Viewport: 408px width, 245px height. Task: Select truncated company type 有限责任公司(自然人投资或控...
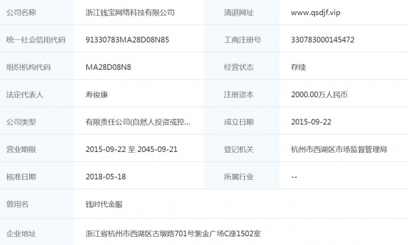pyautogui.click(x=137, y=122)
